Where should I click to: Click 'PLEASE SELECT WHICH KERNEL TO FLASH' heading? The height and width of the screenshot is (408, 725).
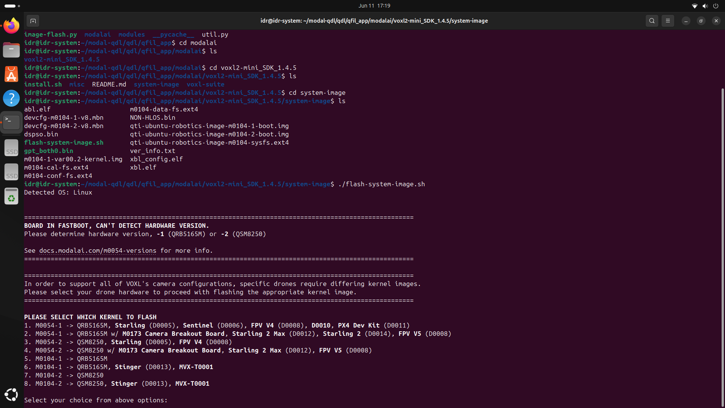click(90, 317)
